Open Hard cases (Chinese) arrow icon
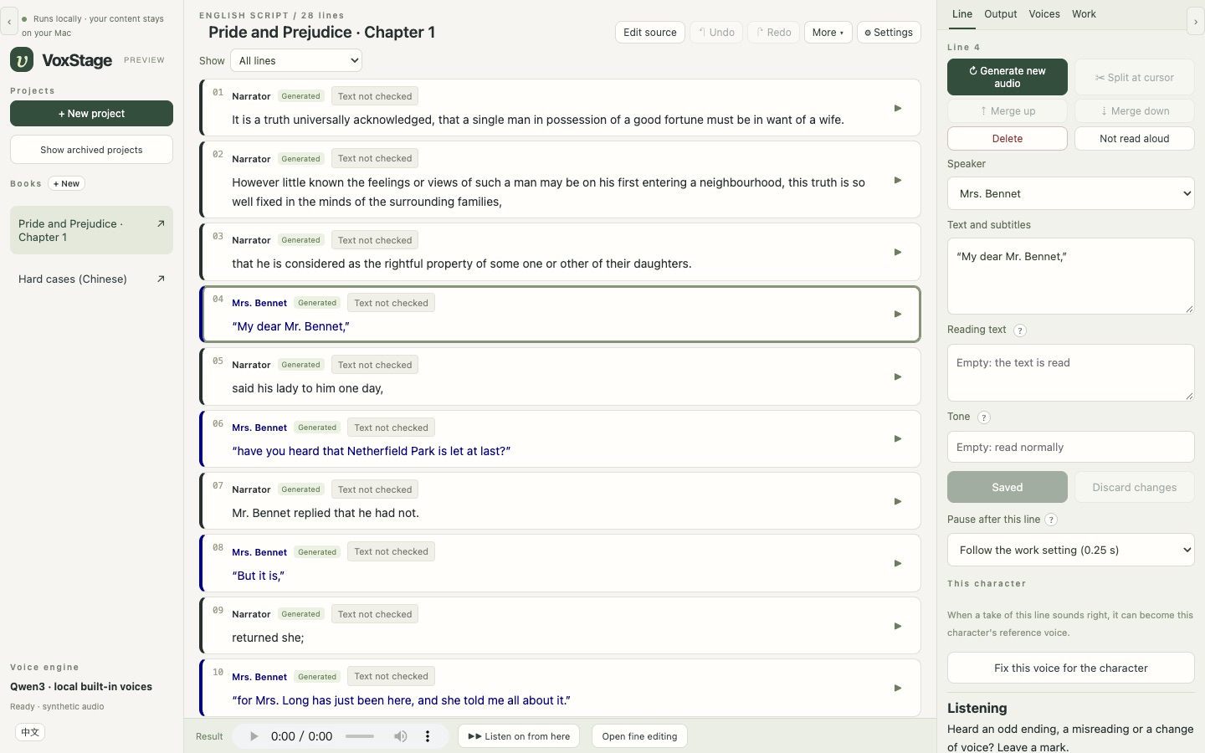Image resolution: width=1205 pixels, height=753 pixels. (161, 279)
